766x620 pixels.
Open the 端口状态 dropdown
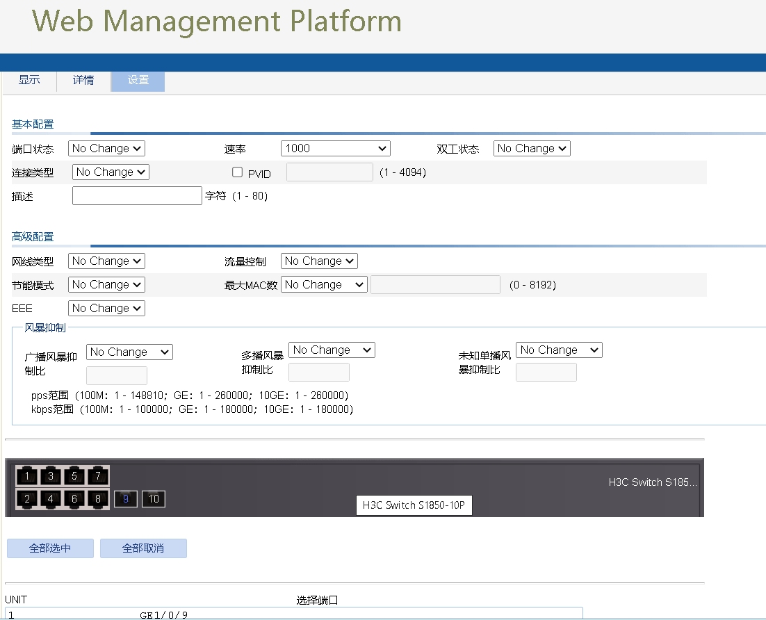tap(106, 148)
